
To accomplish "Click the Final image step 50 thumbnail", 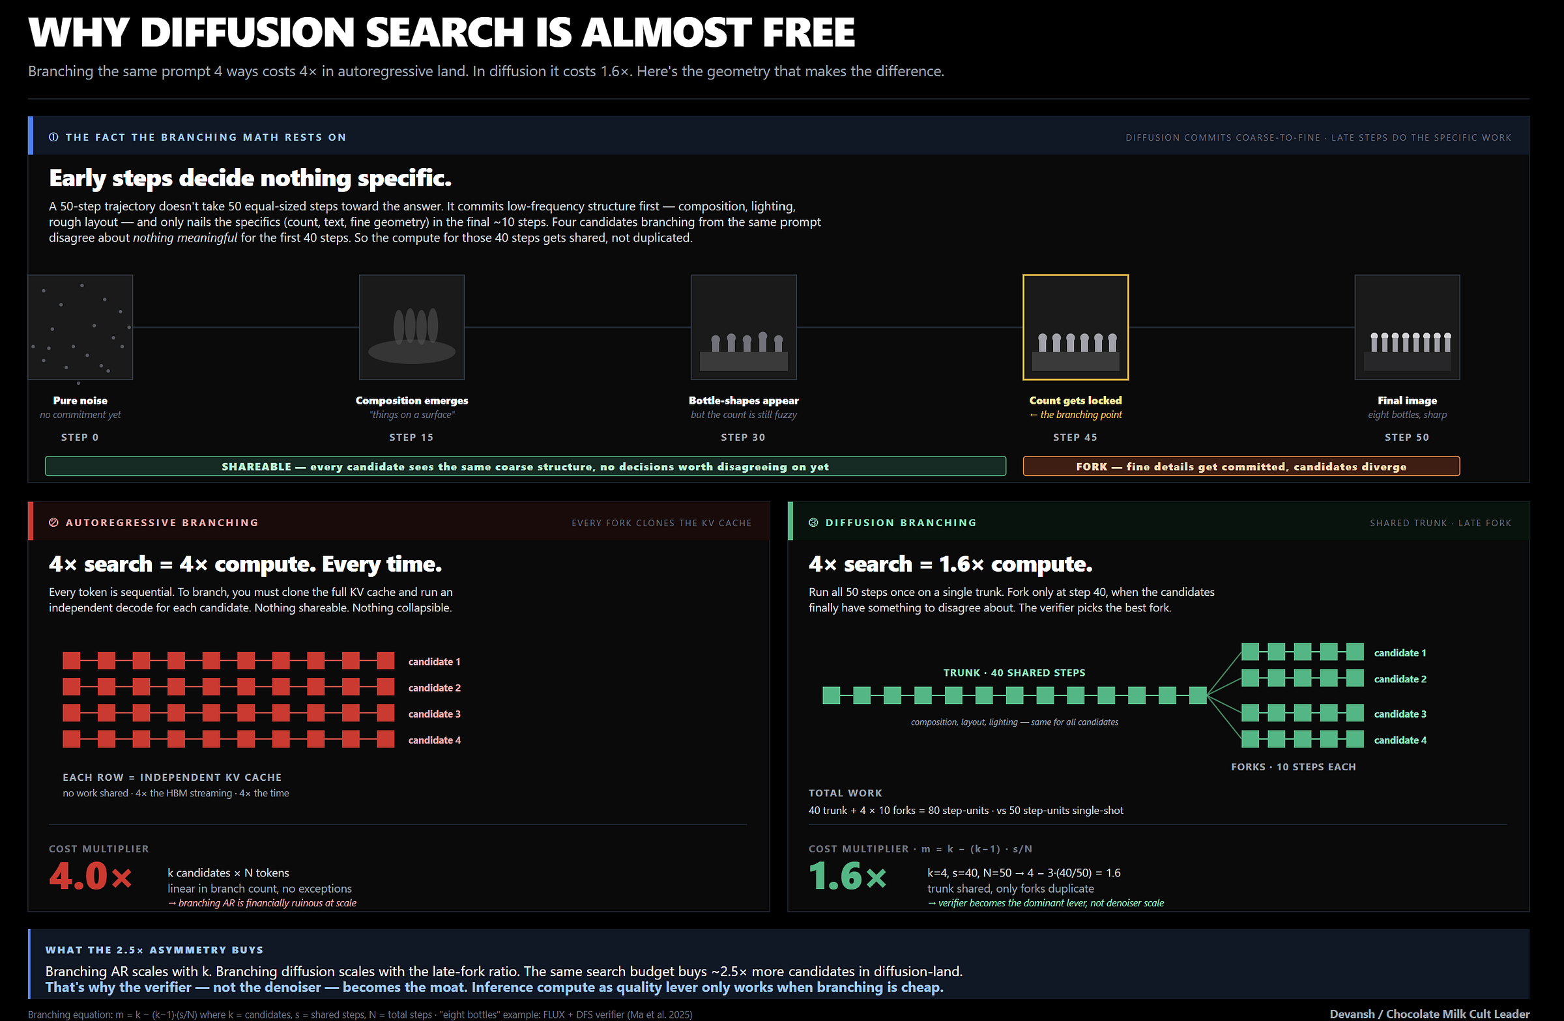I will [x=1407, y=327].
